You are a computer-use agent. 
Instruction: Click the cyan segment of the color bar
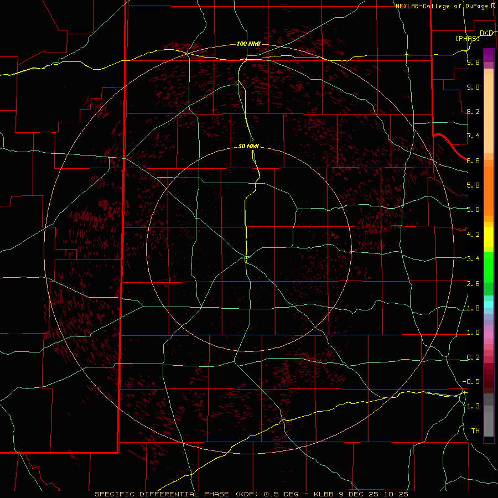tap(489, 304)
